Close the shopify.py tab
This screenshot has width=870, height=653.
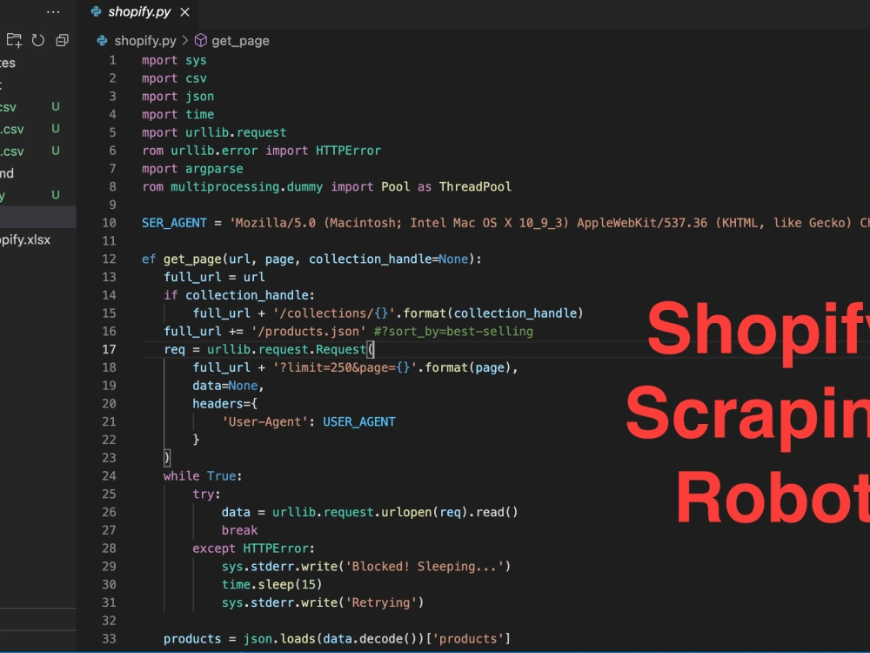coord(184,11)
